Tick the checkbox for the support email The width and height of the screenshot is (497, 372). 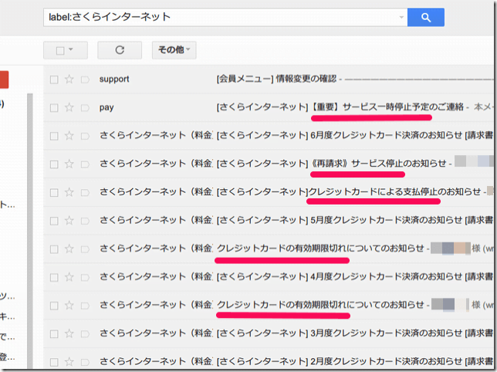(x=54, y=79)
